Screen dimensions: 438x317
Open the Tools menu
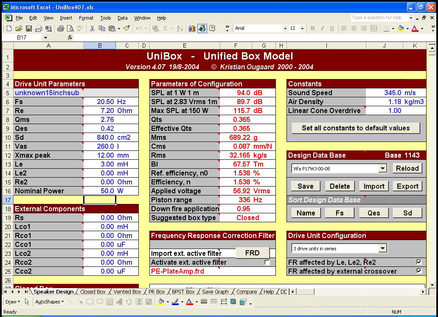[106, 18]
